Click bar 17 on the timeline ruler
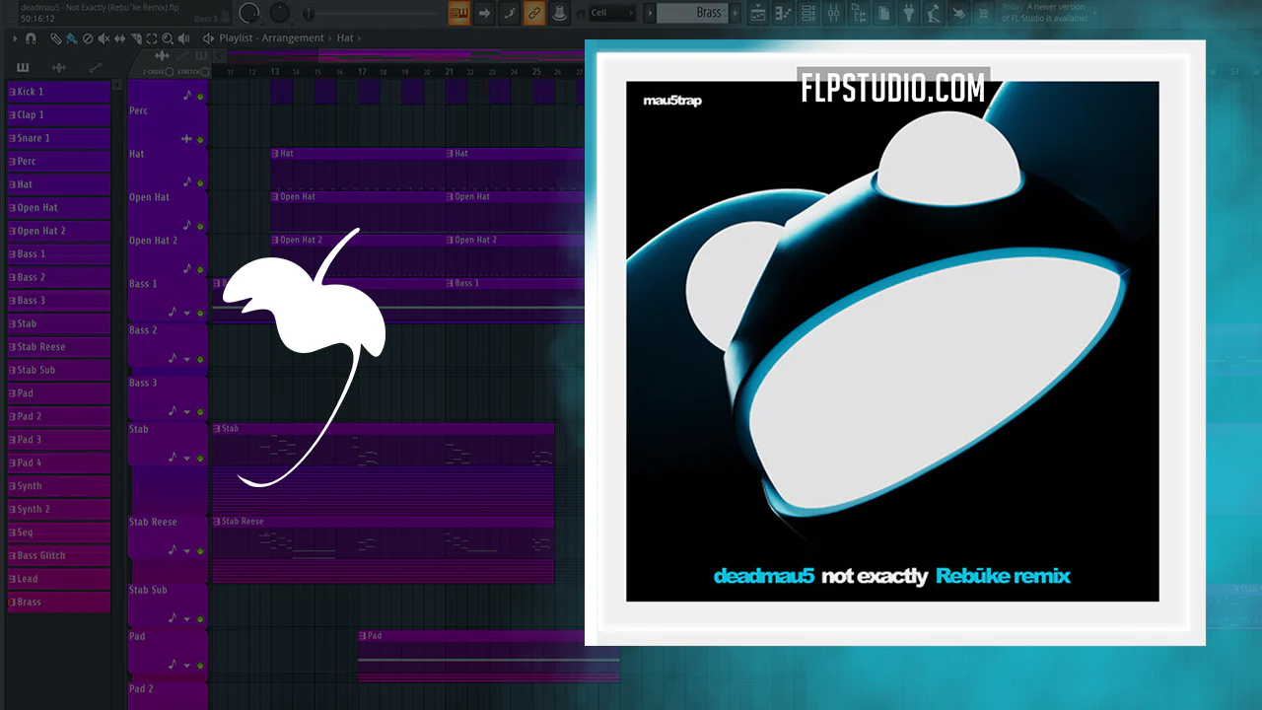 [362, 72]
